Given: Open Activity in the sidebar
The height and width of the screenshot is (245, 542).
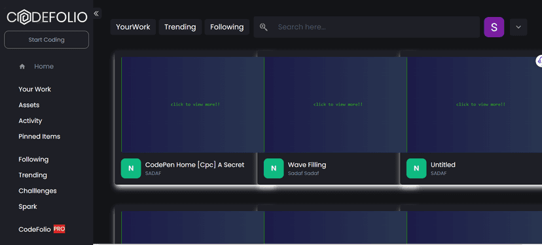Looking at the screenshot, I should tap(30, 121).
